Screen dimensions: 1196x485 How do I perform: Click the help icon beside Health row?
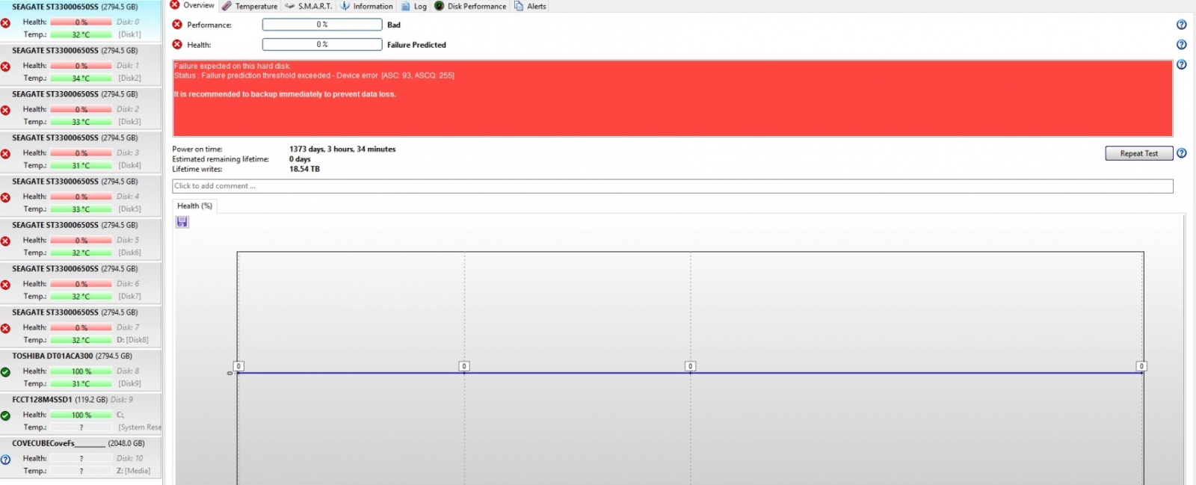(x=1181, y=45)
